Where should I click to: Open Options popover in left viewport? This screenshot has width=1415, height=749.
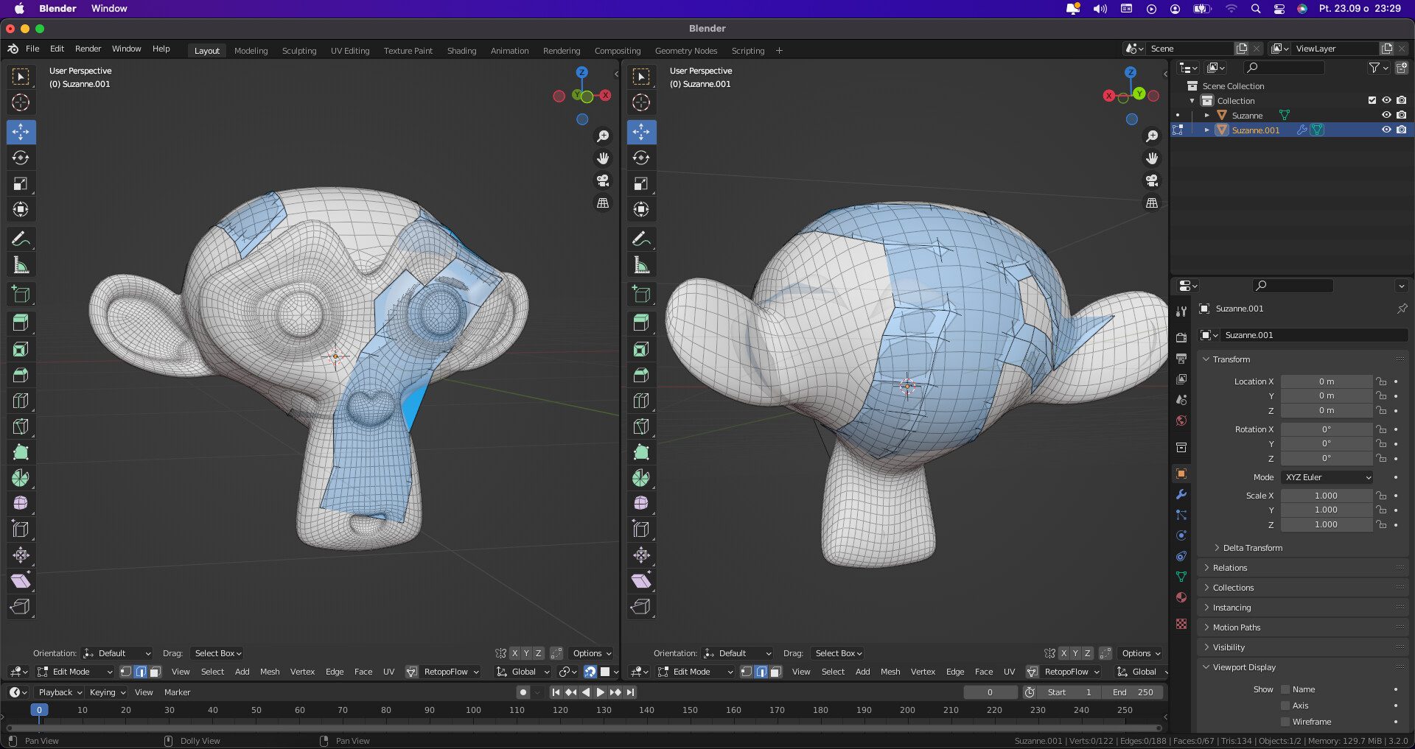coord(592,653)
